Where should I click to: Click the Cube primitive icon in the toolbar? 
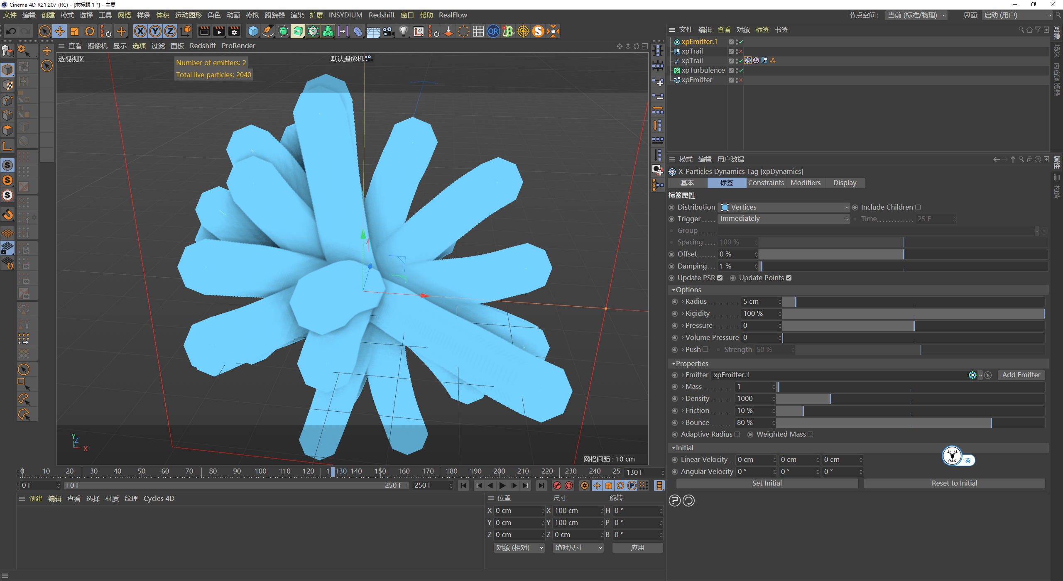tap(253, 31)
